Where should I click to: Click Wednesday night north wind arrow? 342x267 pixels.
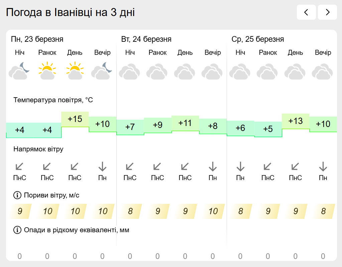click(x=240, y=166)
